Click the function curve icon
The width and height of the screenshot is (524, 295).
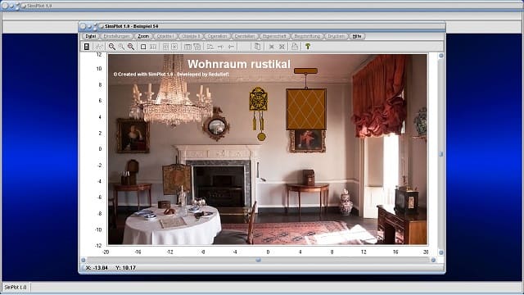(99, 47)
